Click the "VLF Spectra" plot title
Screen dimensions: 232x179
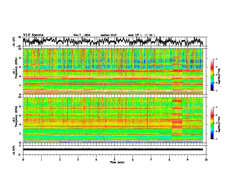tap(33, 35)
